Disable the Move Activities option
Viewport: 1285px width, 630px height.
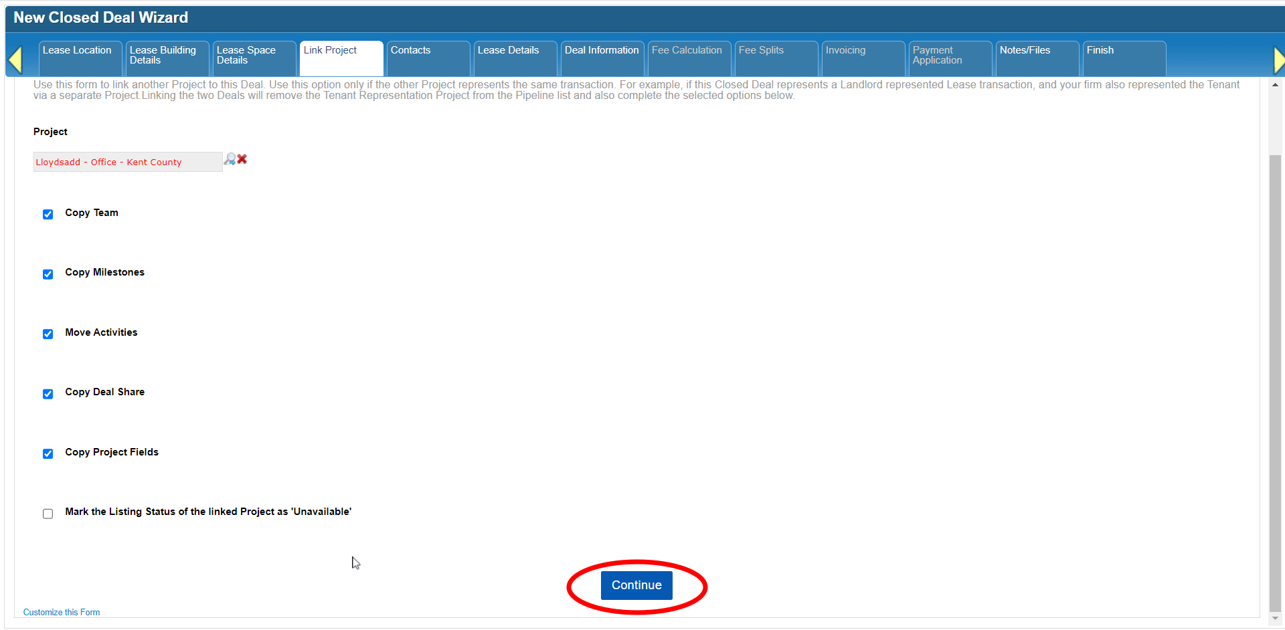[48, 334]
